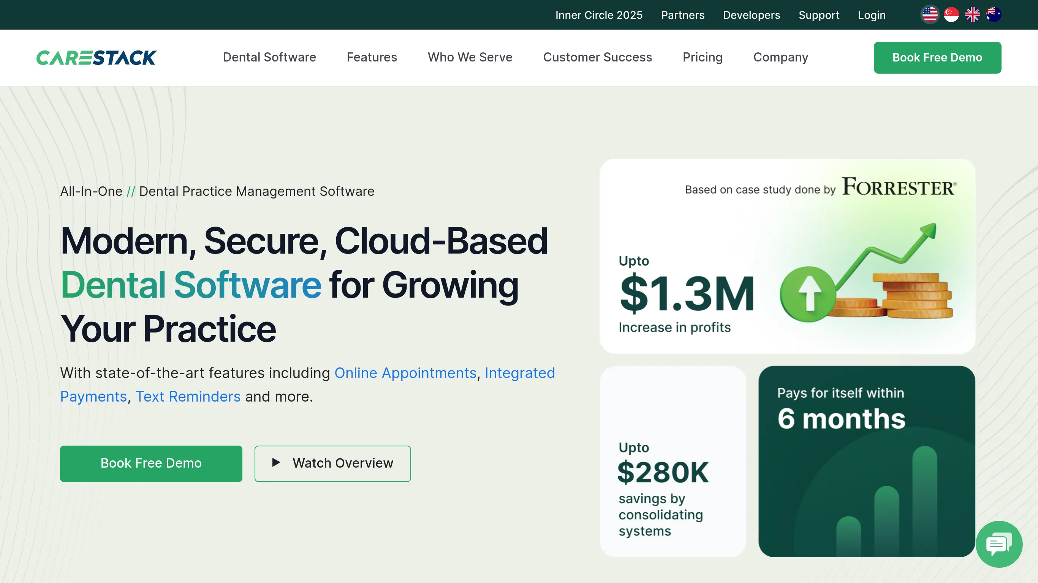
Task: Click the $280K savings figure
Action: (x=663, y=472)
